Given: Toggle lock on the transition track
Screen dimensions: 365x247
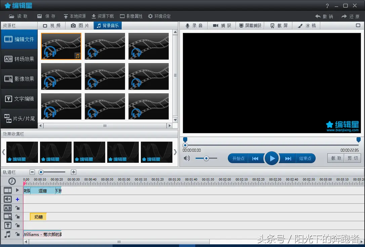Looking at the screenshot, I should click(x=17, y=208).
